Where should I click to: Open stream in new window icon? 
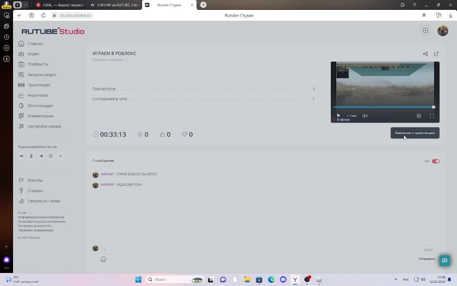pyautogui.click(x=436, y=54)
